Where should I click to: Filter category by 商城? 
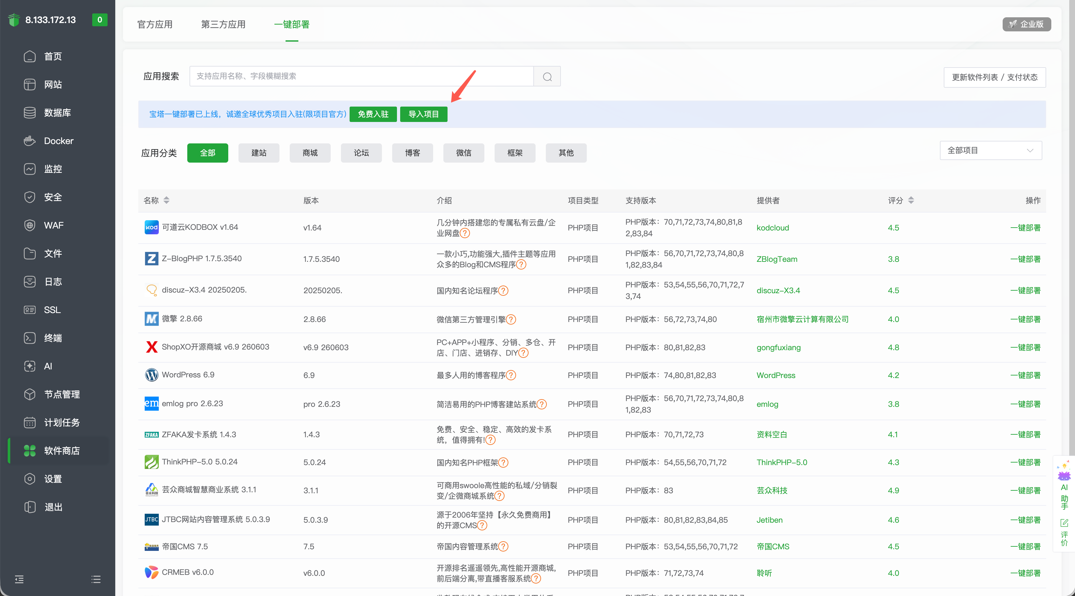point(310,153)
